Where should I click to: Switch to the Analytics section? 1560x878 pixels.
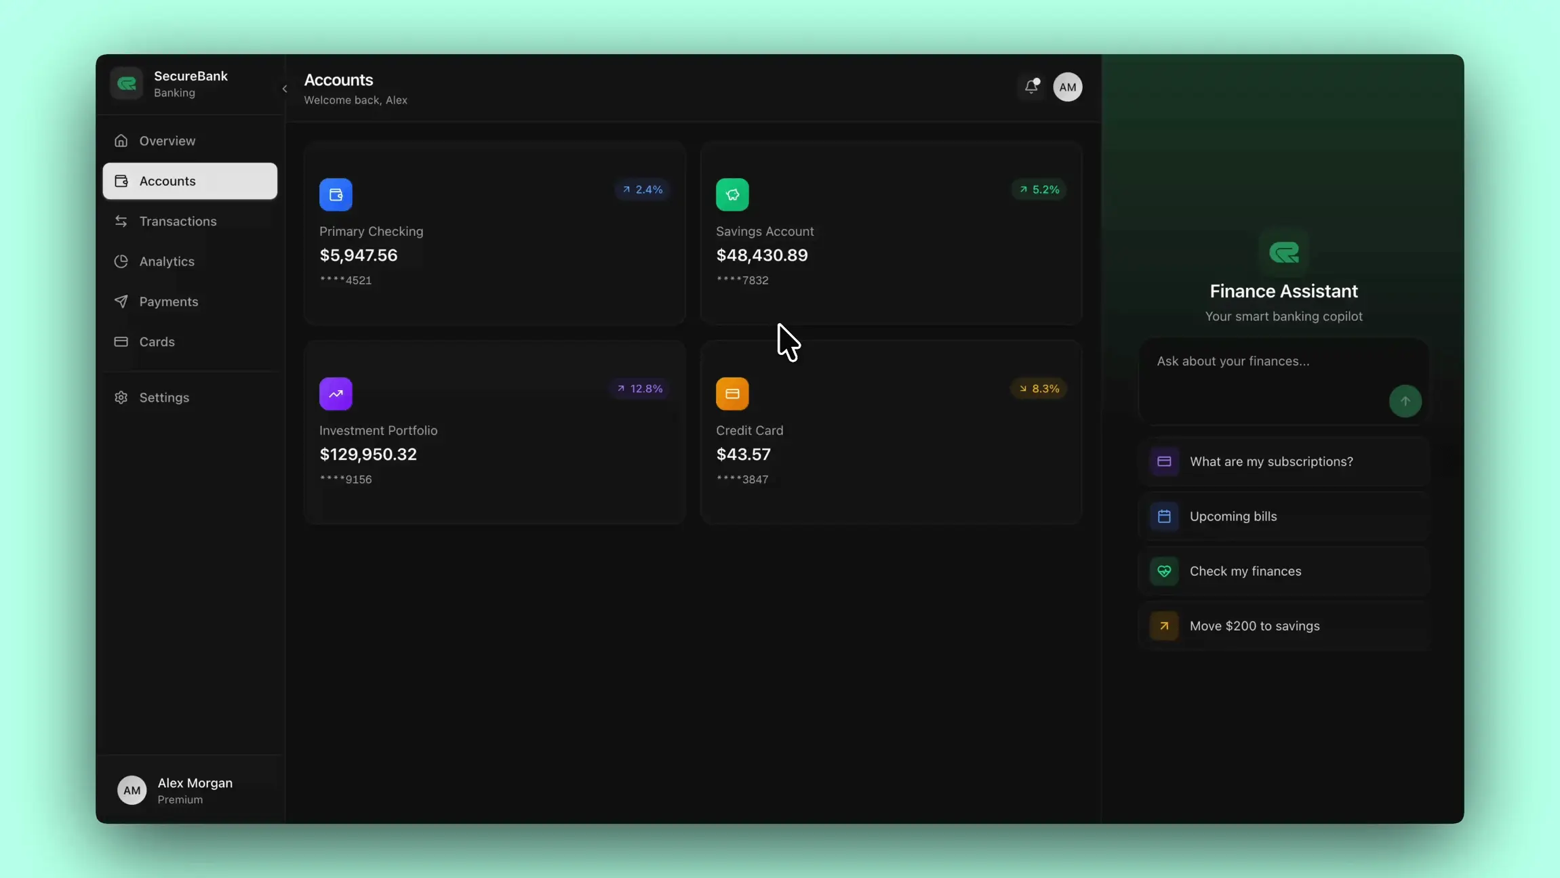coord(167,262)
